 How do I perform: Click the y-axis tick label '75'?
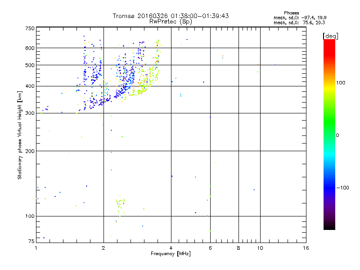click(31, 241)
